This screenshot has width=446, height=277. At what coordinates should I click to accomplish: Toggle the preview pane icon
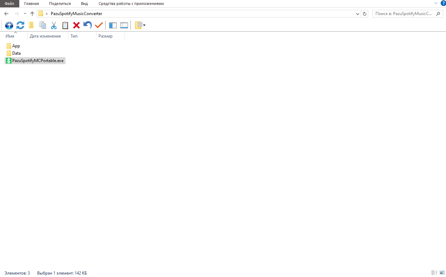(124, 25)
